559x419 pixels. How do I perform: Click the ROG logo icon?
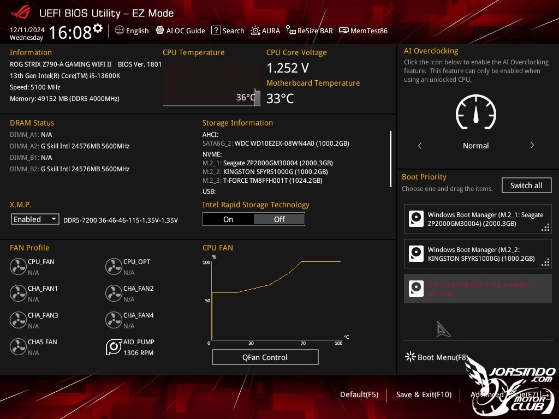click(21, 13)
